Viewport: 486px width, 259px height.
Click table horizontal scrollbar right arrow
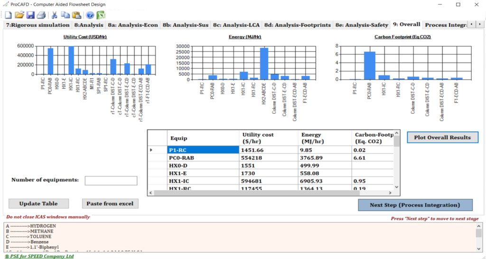[390, 193]
